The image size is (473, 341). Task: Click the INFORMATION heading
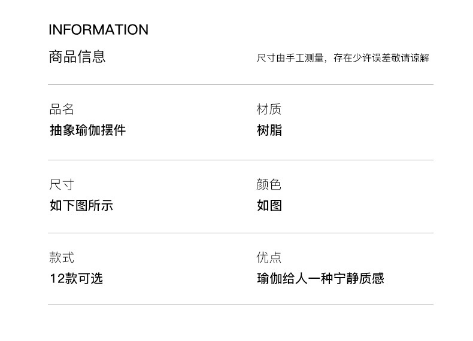coord(98,30)
